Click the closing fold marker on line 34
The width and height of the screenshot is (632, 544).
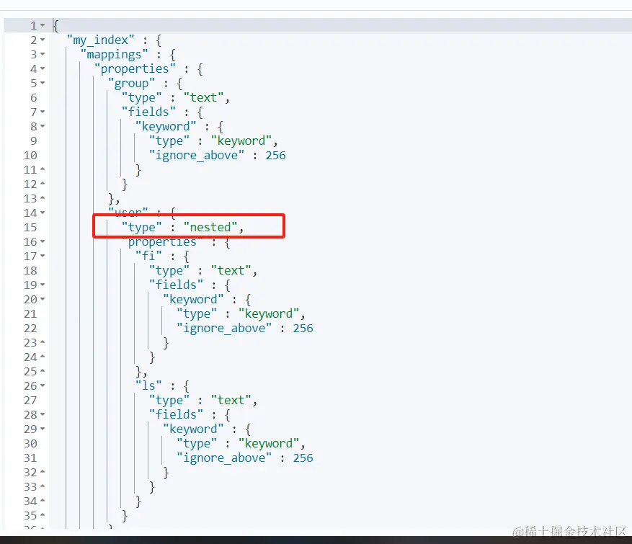click(x=43, y=501)
